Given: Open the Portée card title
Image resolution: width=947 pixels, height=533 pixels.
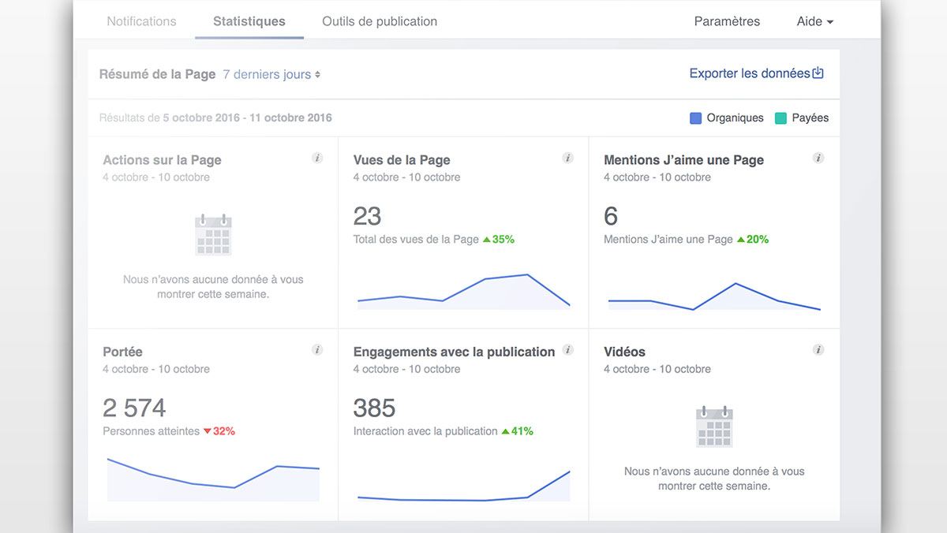Looking at the screenshot, I should [122, 352].
